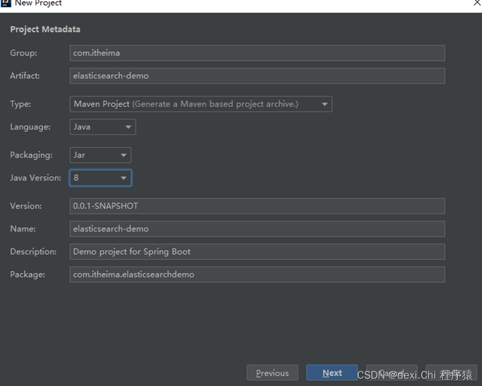The width and height of the screenshot is (482, 386).
Task: Click the Project Metadata heading
Action: point(45,29)
